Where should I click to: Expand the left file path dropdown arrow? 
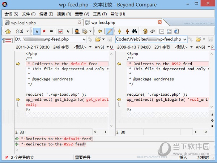84,40
